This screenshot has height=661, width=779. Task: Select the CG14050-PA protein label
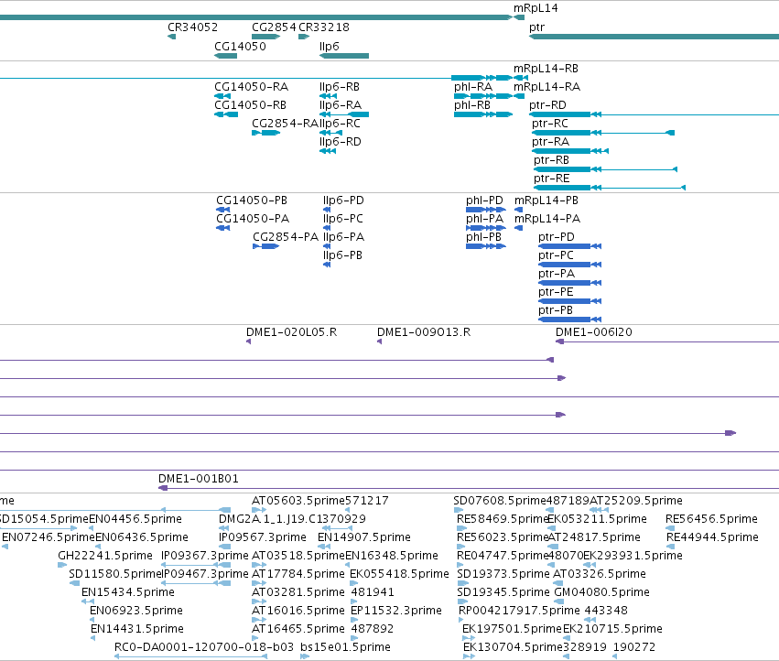click(253, 219)
